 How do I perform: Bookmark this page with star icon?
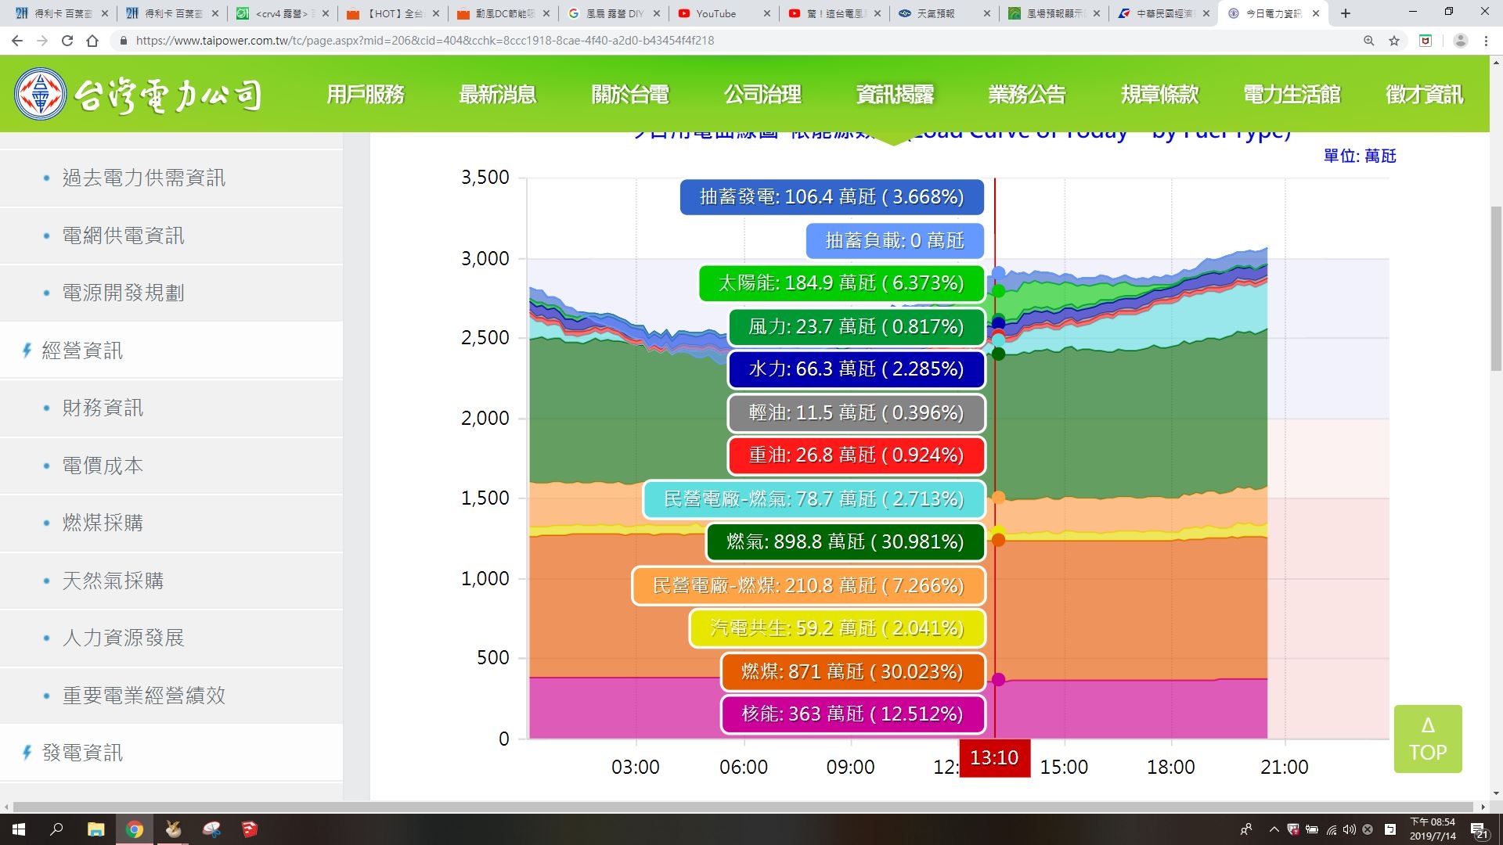(x=1394, y=41)
